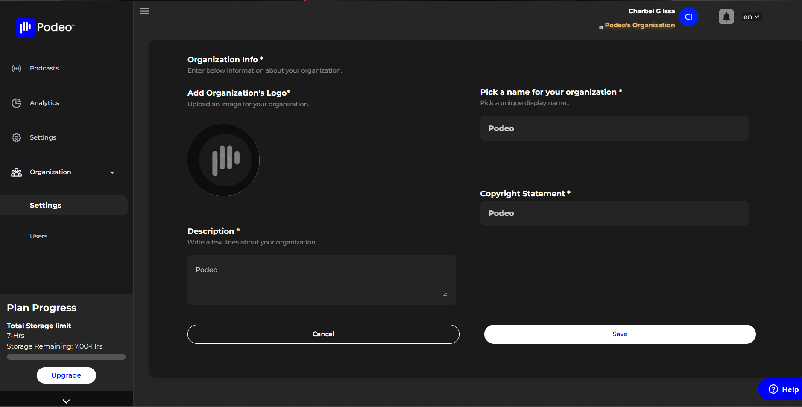Click the Analytics pie chart icon

pyautogui.click(x=16, y=103)
